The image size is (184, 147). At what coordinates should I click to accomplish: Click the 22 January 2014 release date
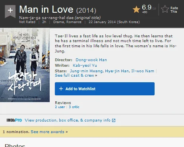[102, 22]
